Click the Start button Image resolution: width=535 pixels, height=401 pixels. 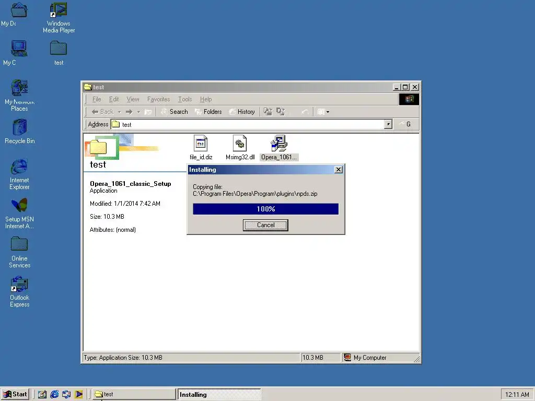click(x=15, y=394)
